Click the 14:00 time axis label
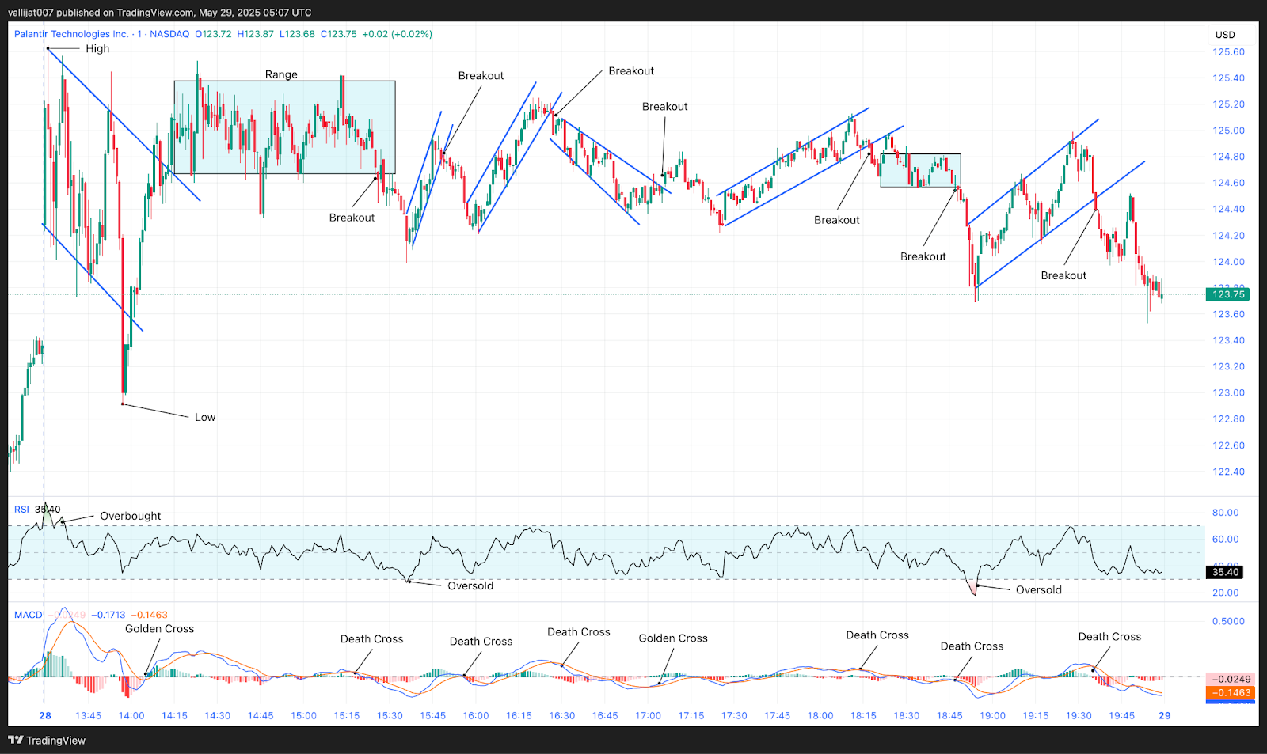The width and height of the screenshot is (1267, 754). pos(131,715)
